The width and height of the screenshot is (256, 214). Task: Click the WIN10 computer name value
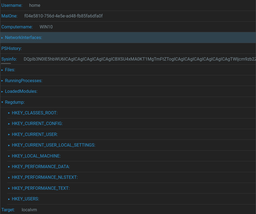point(46,27)
